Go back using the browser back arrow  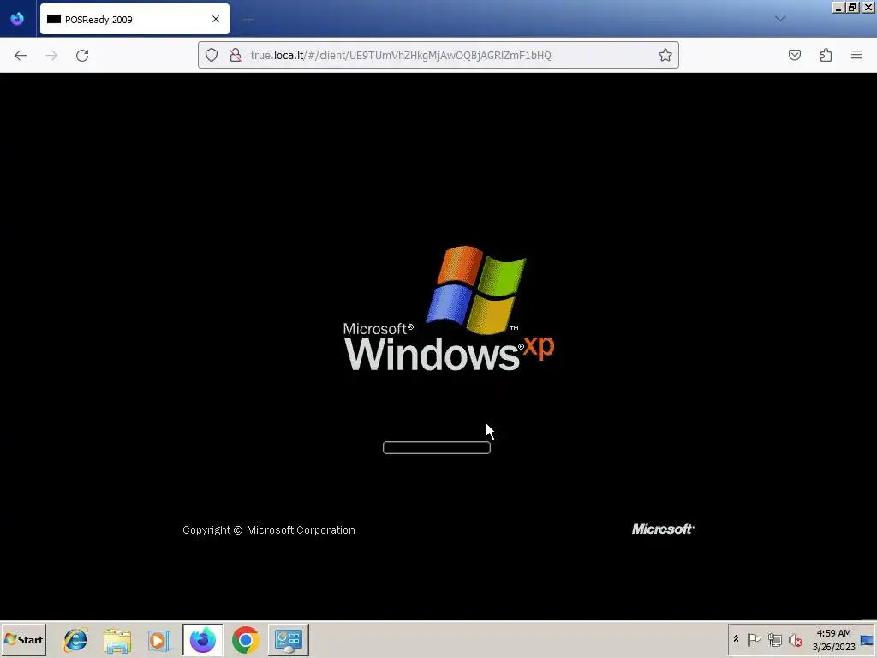(x=21, y=56)
